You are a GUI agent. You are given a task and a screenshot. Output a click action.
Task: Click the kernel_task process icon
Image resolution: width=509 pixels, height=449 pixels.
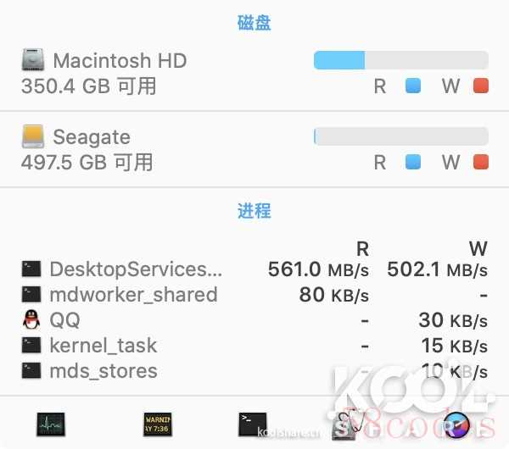coord(31,345)
